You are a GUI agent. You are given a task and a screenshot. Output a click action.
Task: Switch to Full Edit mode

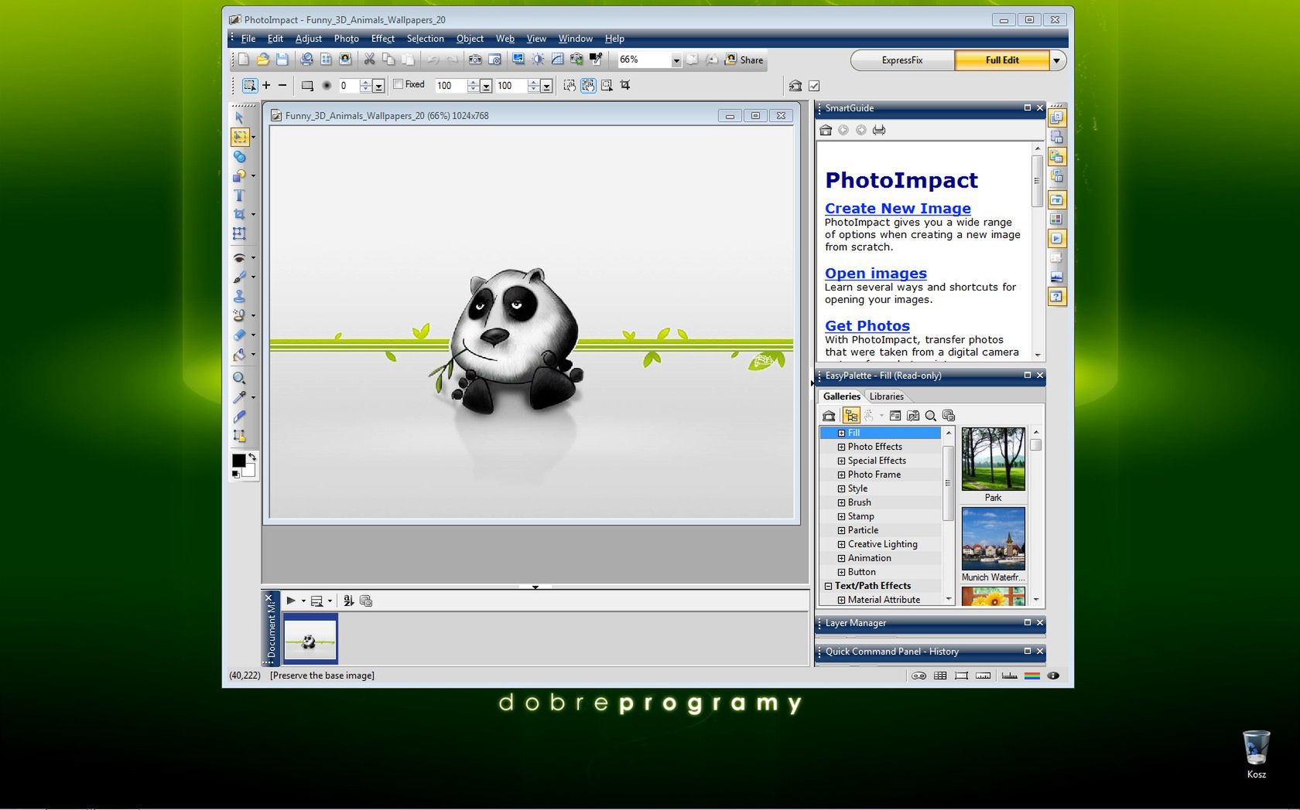(x=1002, y=60)
